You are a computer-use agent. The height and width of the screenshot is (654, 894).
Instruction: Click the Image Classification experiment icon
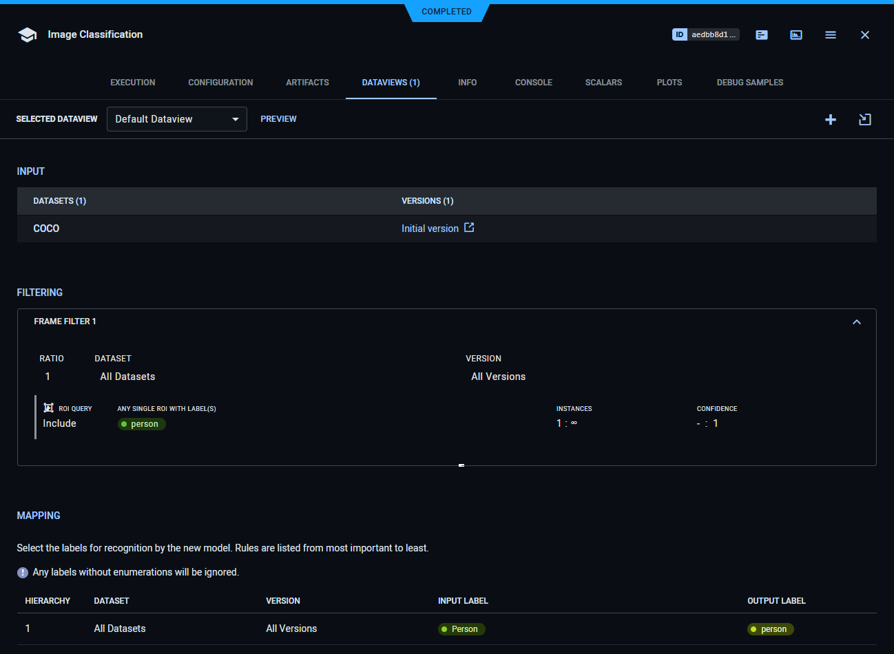coord(27,34)
